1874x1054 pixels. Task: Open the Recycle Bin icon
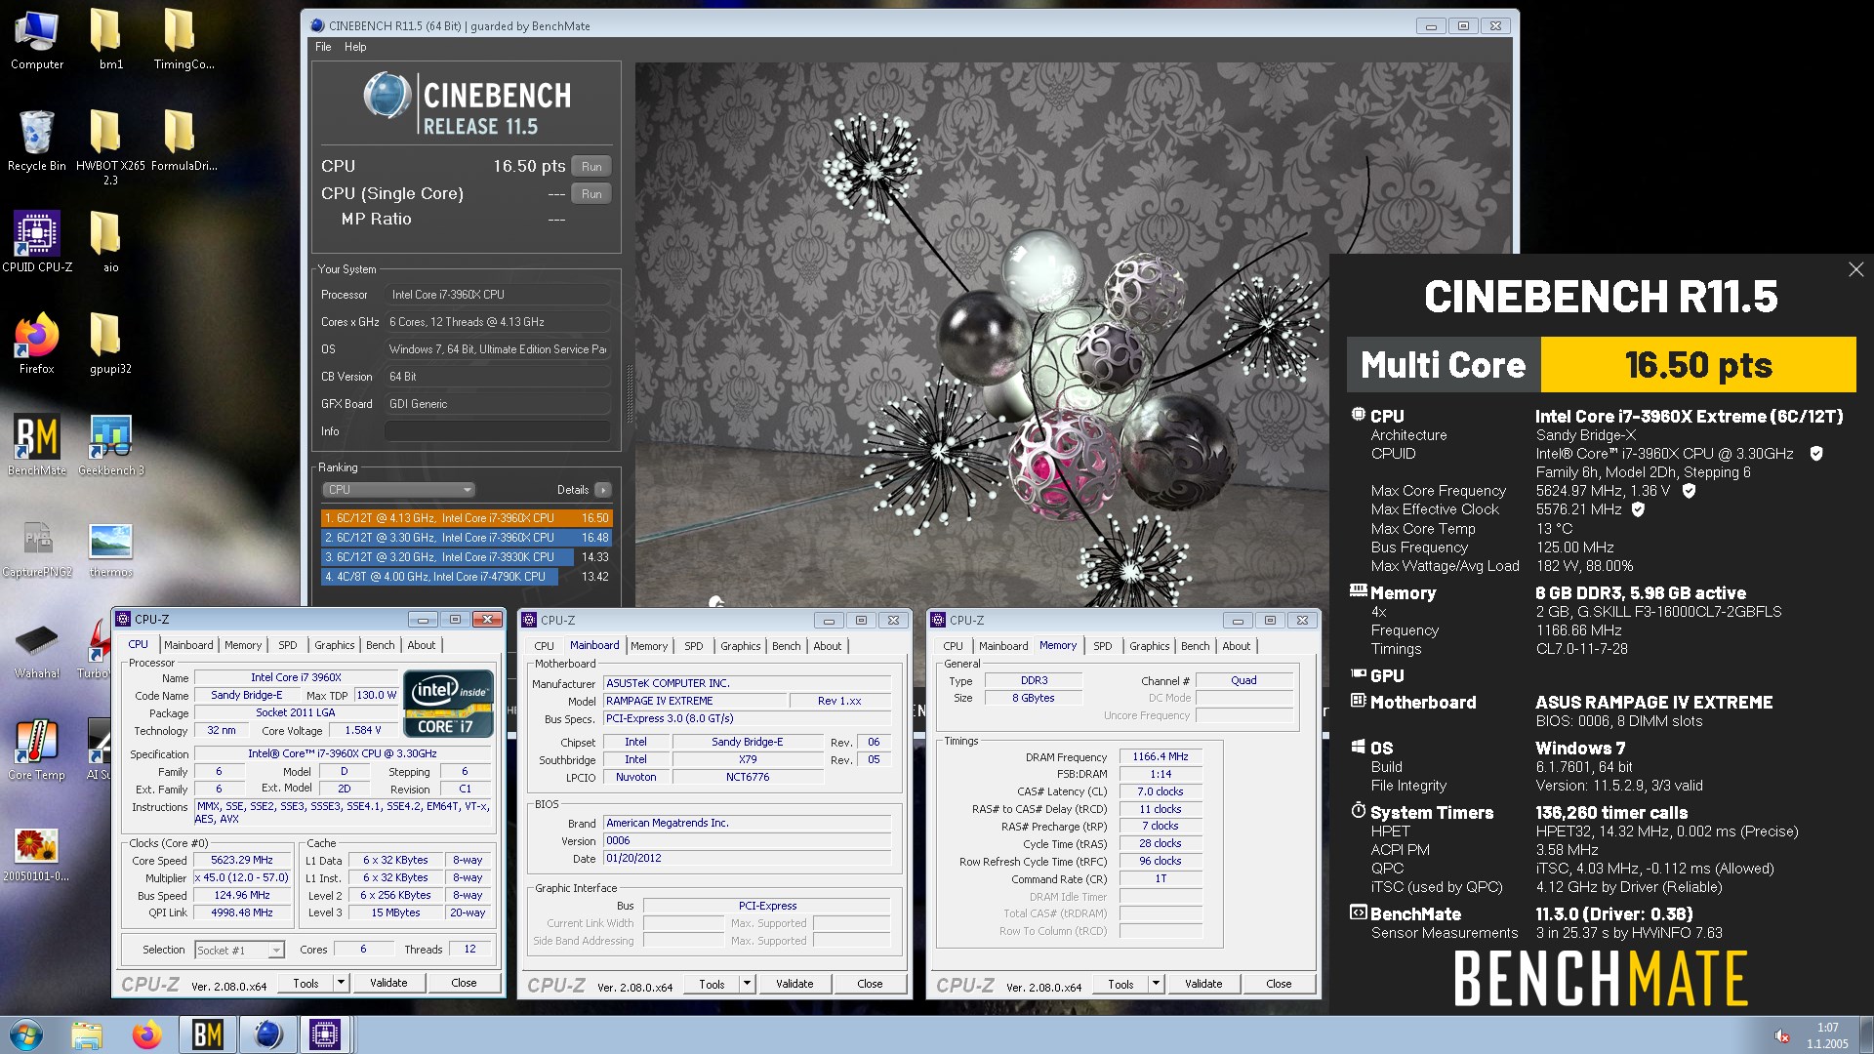pos(36,141)
